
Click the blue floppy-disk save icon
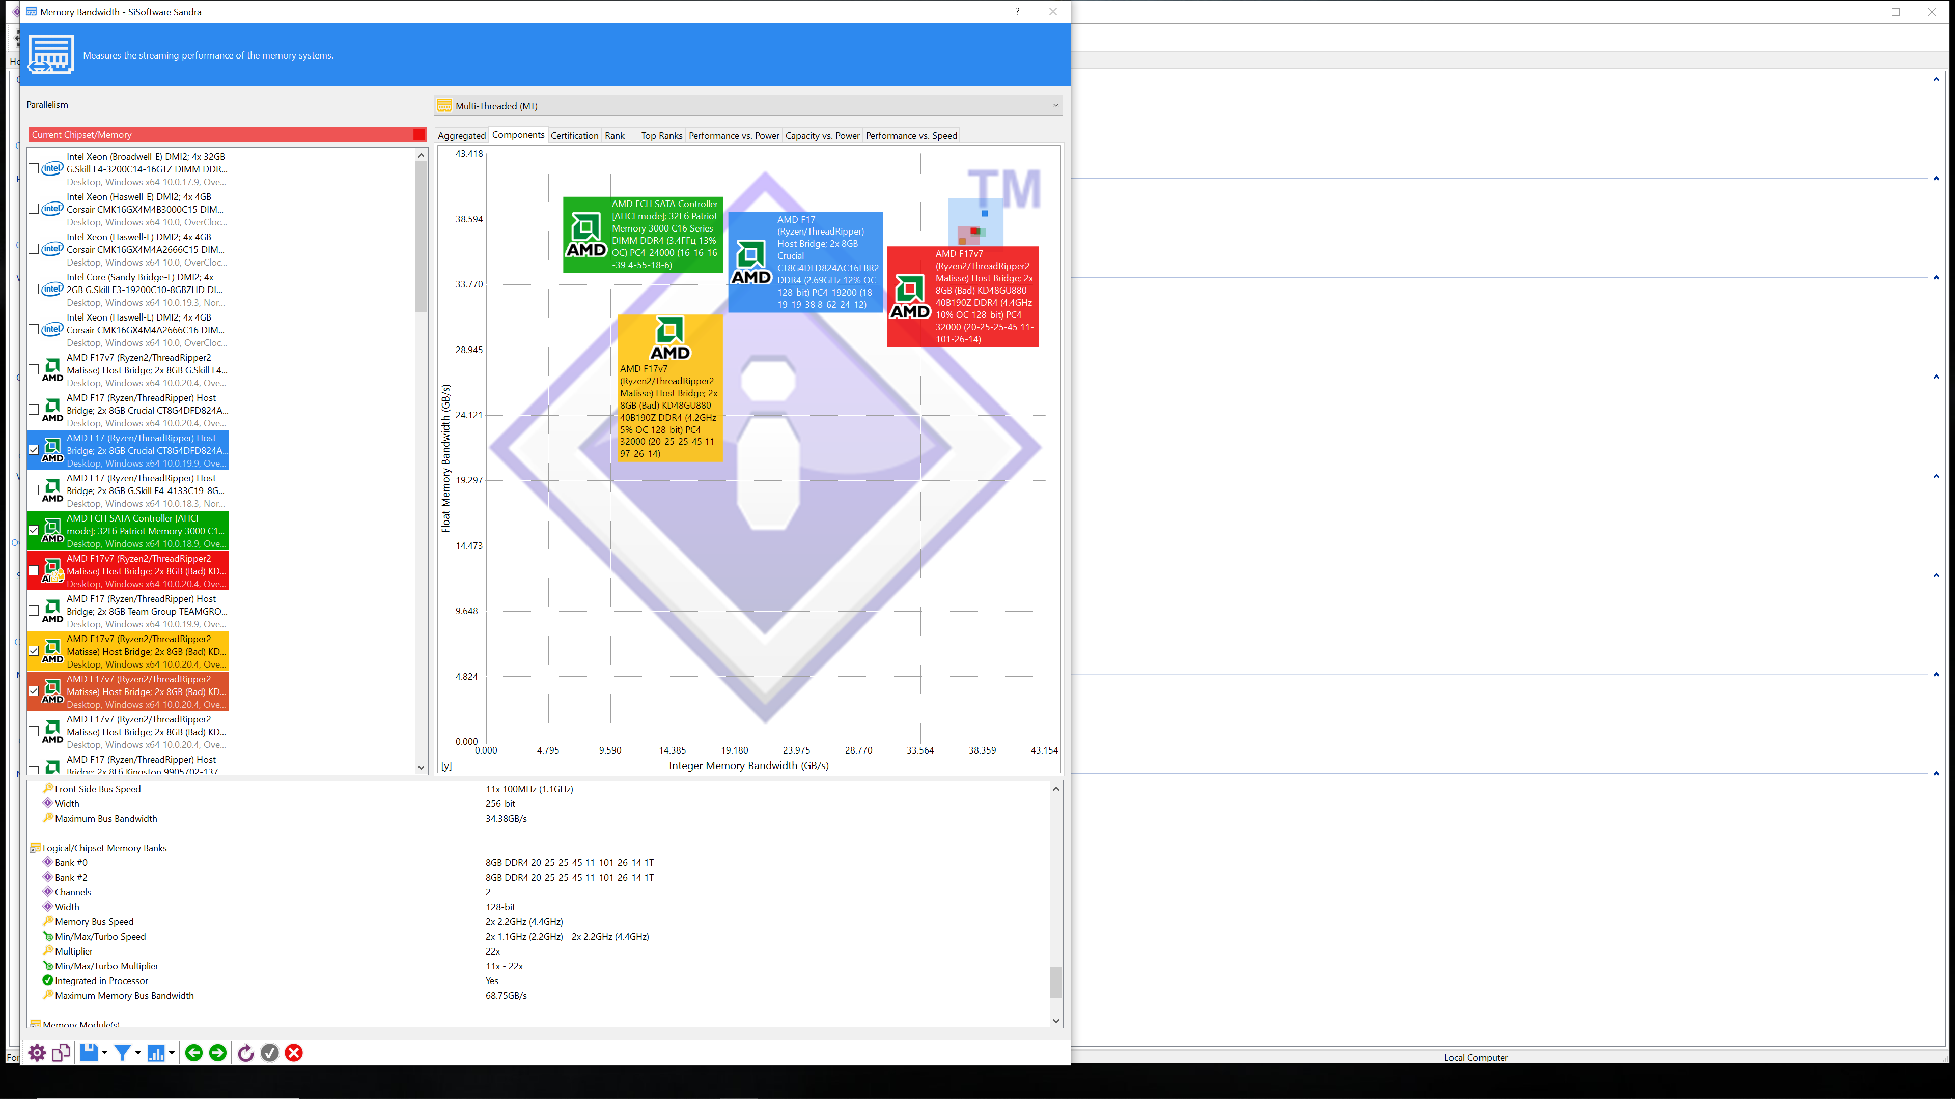coord(89,1053)
